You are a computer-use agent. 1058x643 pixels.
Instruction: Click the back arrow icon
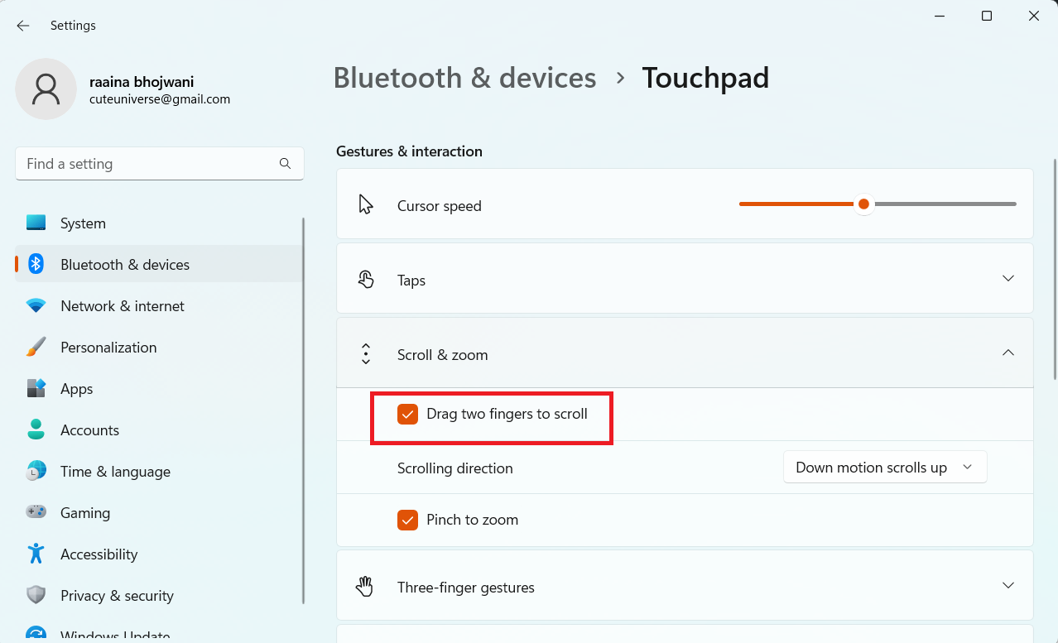pyautogui.click(x=23, y=26)
